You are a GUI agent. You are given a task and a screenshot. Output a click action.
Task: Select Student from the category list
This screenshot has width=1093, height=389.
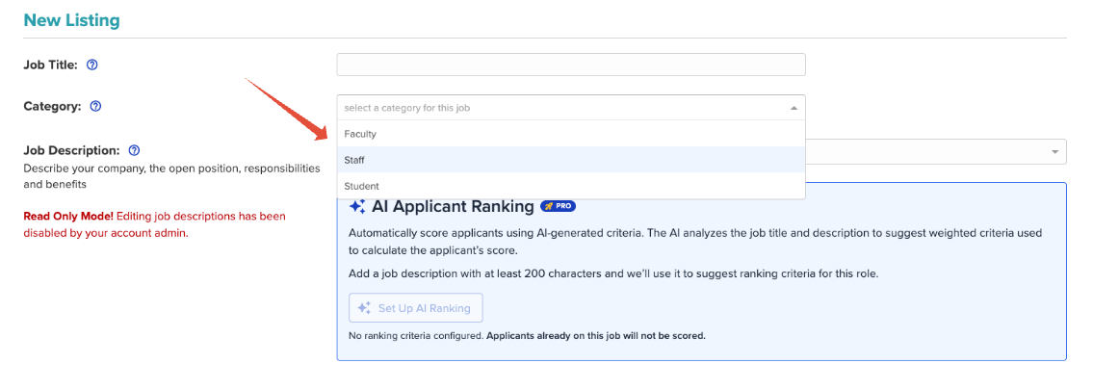click(571, 186)
